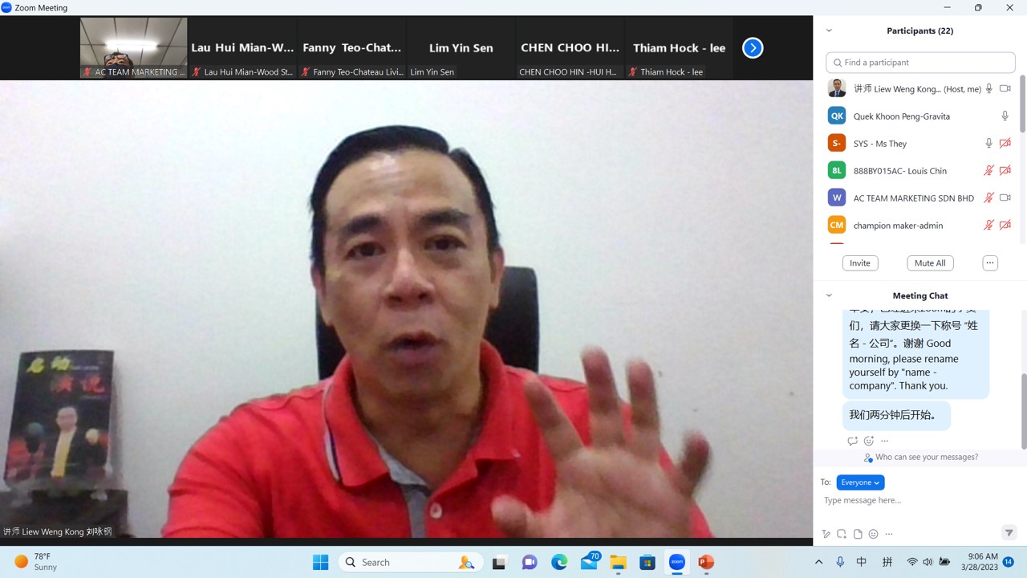Open more chat compose options (...)
The width and height of the screenshot is (1027, 578).
[x=889, y=534]
